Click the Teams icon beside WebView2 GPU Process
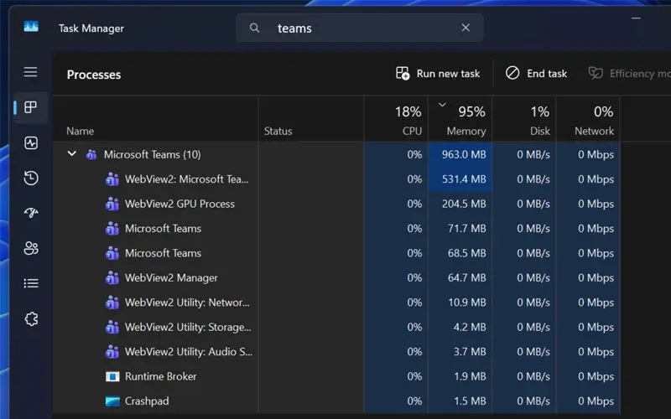 [x=112, y=204]
